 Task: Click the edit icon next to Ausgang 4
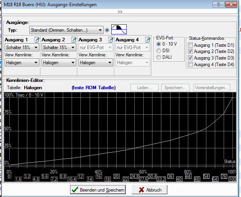(147, 40)
